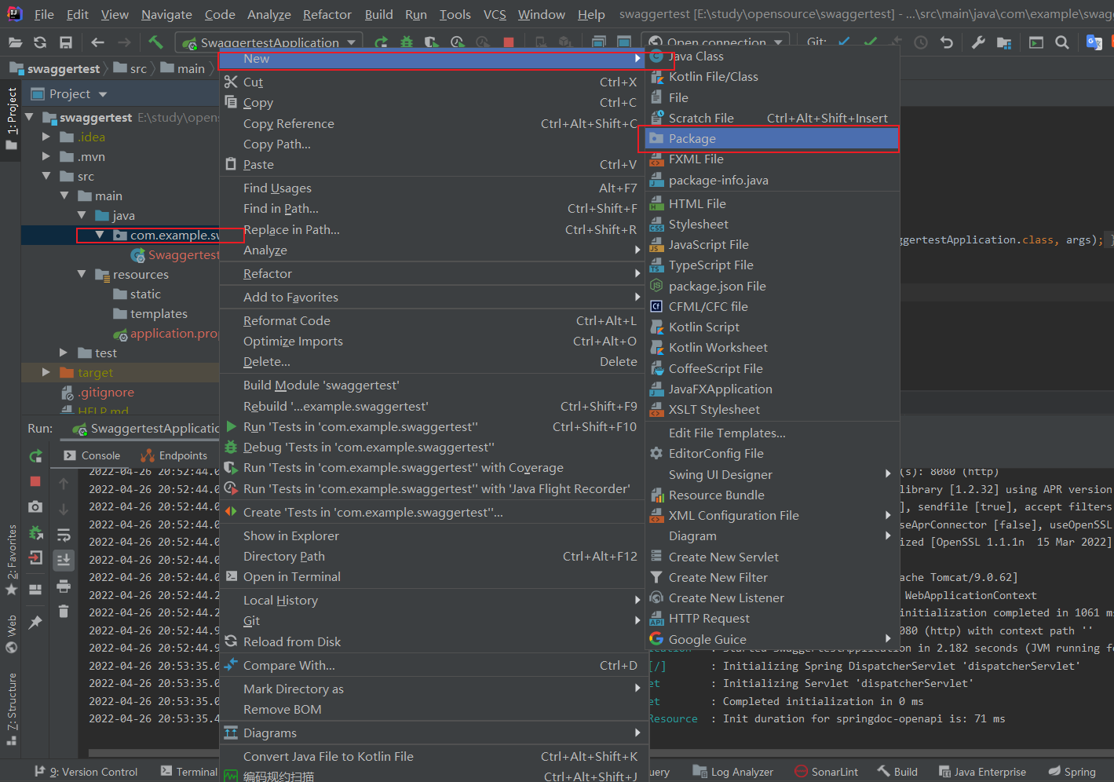Open the 9: Version Control tool window
1114x782 pixels.
[86, 772]
